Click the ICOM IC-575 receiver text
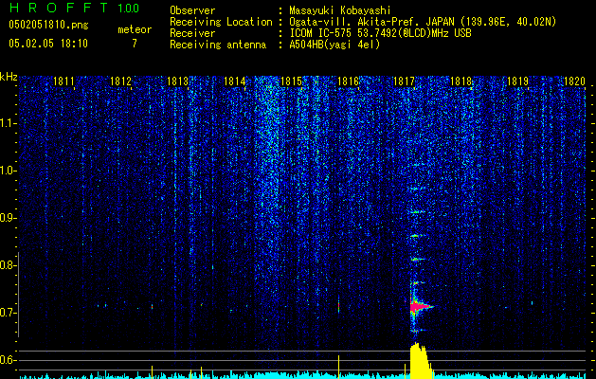Viewport: 596px width, 379px height. pos(380,33)
